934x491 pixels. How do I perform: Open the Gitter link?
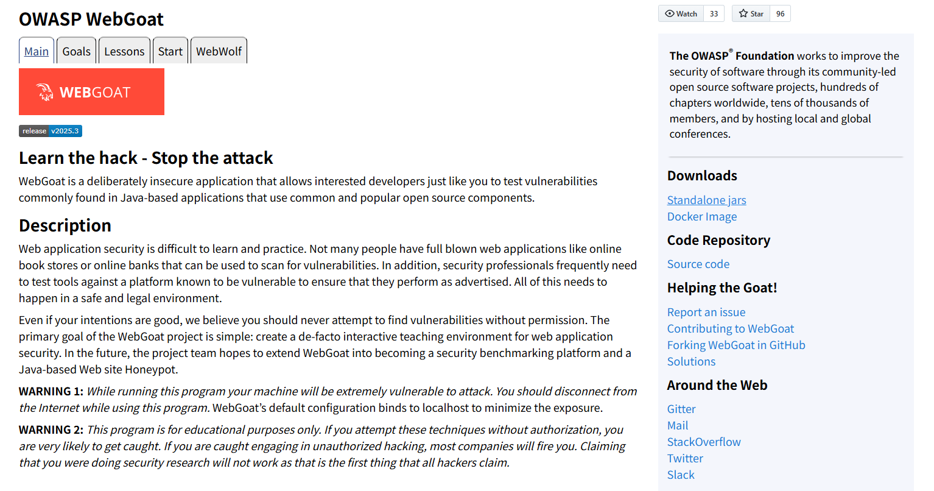point(681,409)
